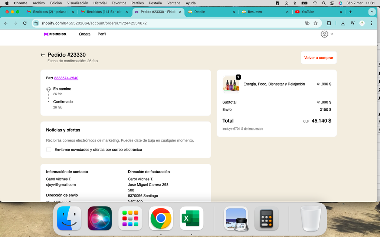The width and height of the screenshot is (380, 237).
Task: Check the Enviarme novedades y ofertas checkbox
Action: point(49,150)
